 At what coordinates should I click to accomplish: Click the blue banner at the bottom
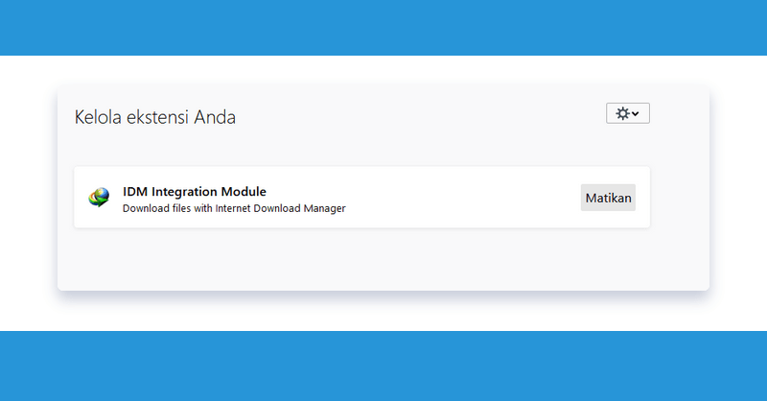383,366
